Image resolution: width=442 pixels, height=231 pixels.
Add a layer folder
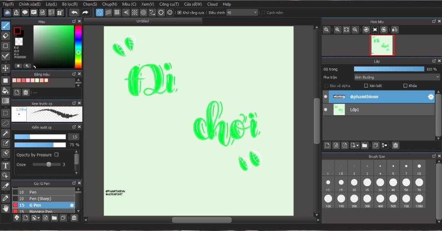[364, 145]
